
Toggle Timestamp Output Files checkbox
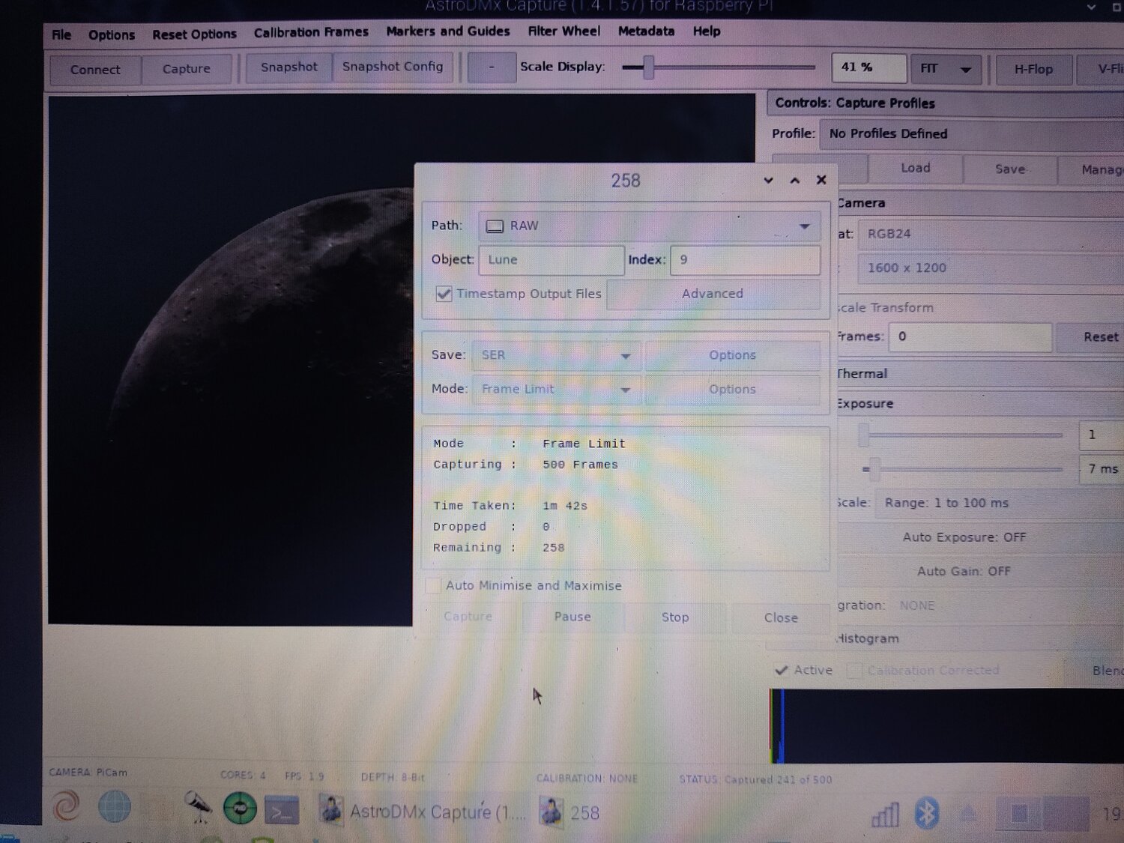click(x=444, y=294)
